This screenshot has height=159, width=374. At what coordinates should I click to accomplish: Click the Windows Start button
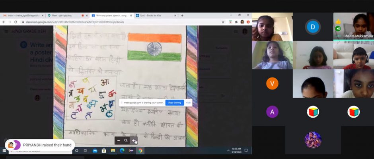point(4,151)
